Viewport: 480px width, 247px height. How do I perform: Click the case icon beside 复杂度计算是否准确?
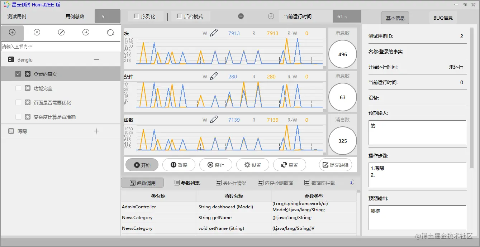point(28,117)
